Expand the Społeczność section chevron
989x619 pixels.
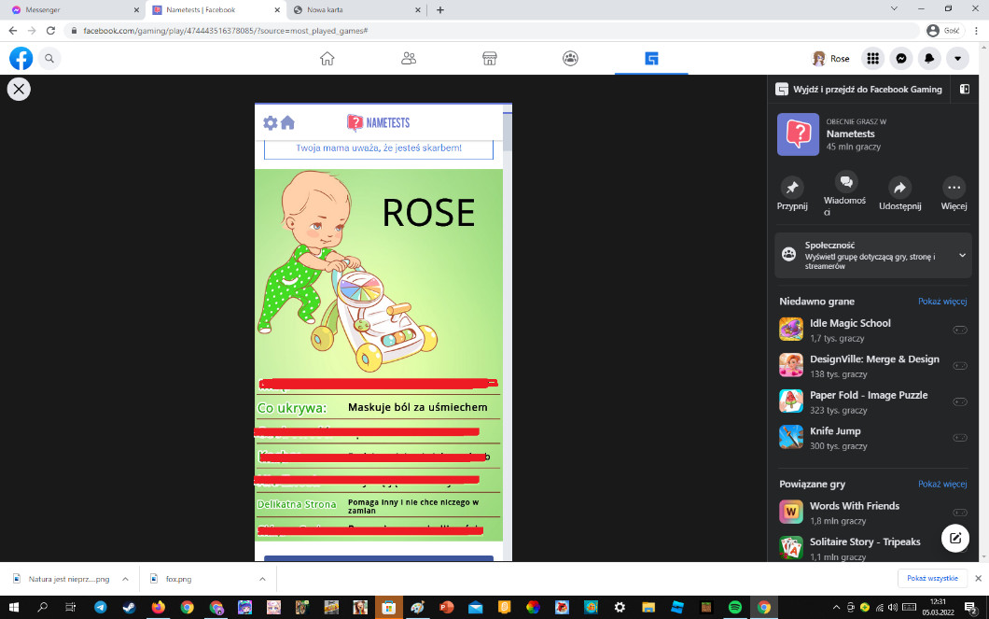tap(962, 255)
